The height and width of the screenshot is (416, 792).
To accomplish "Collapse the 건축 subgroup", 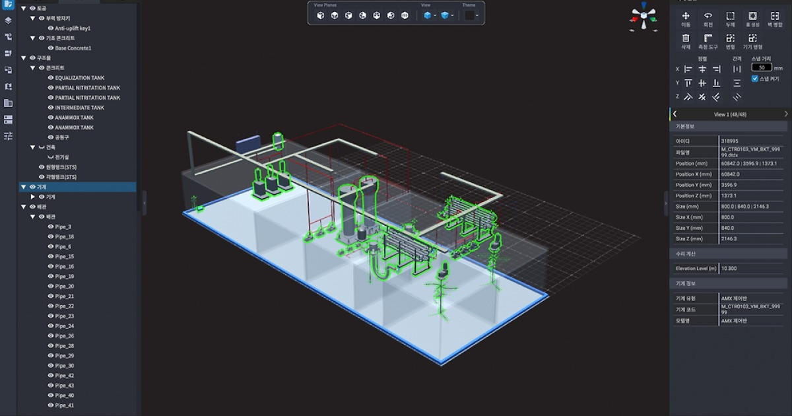I will [32, 147].
